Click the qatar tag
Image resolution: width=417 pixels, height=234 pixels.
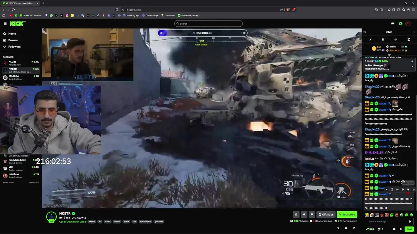pos(126,222)
